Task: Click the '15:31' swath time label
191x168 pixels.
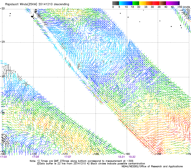Action: point(121,157)
